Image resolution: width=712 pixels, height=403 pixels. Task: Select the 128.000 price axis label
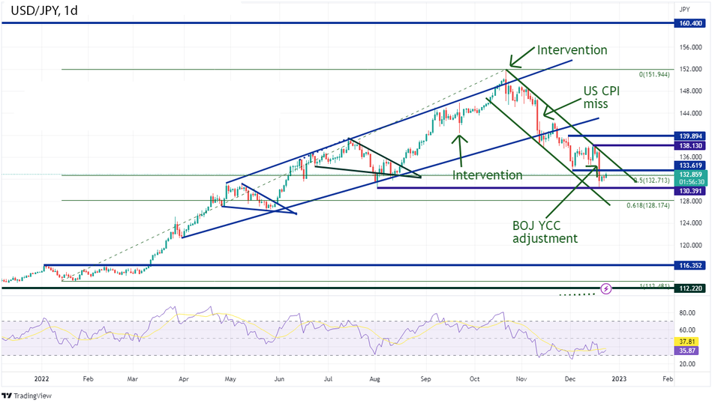(690, 201)
